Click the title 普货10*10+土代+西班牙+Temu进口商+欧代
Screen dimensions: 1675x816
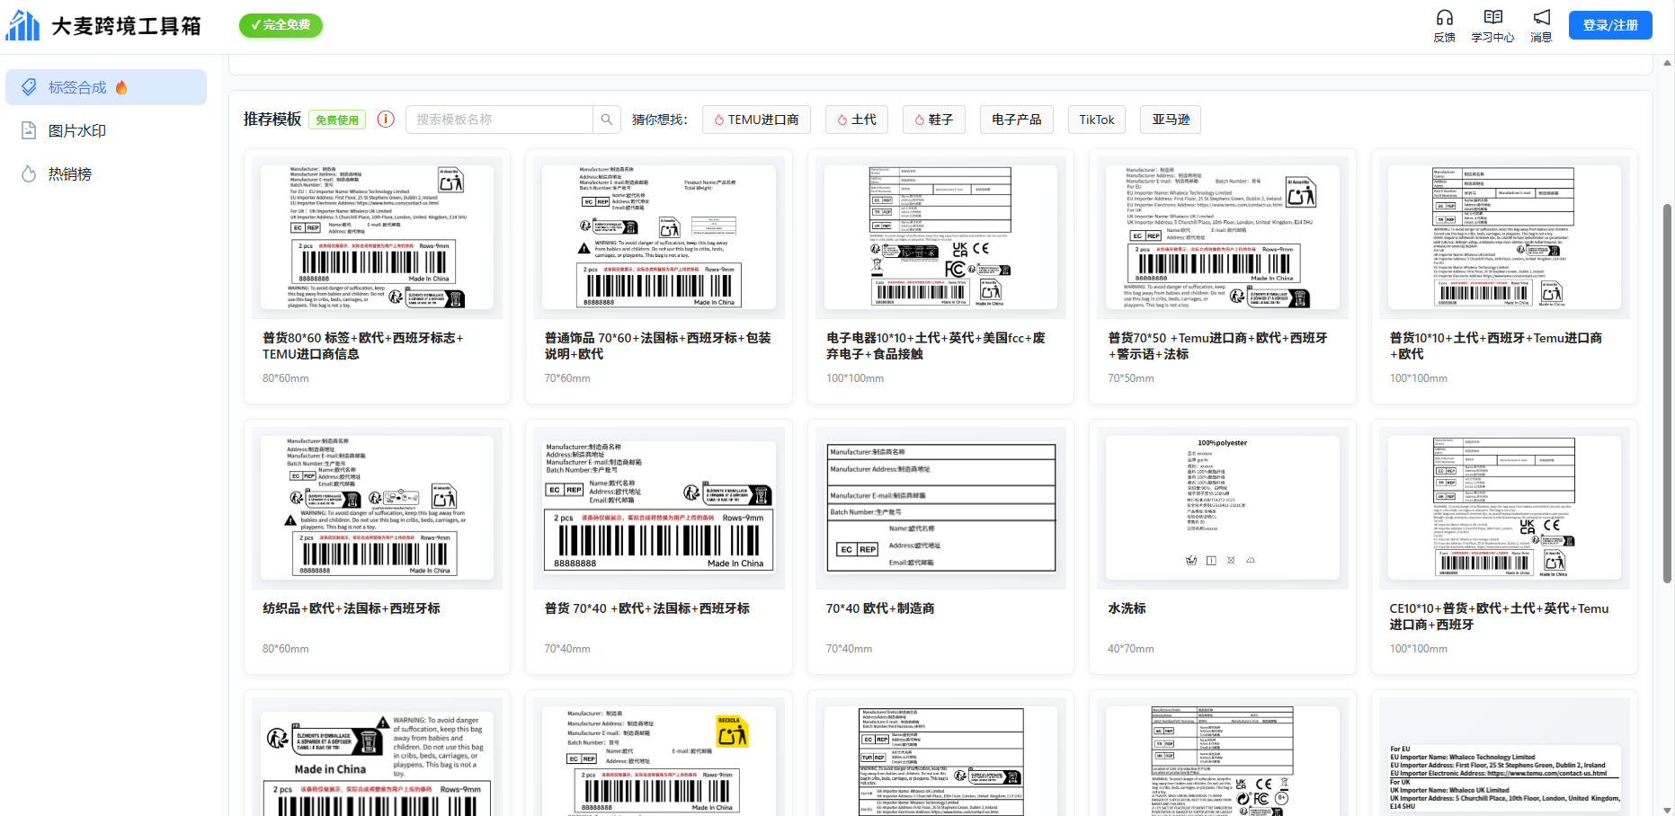tap(1496, 346)
